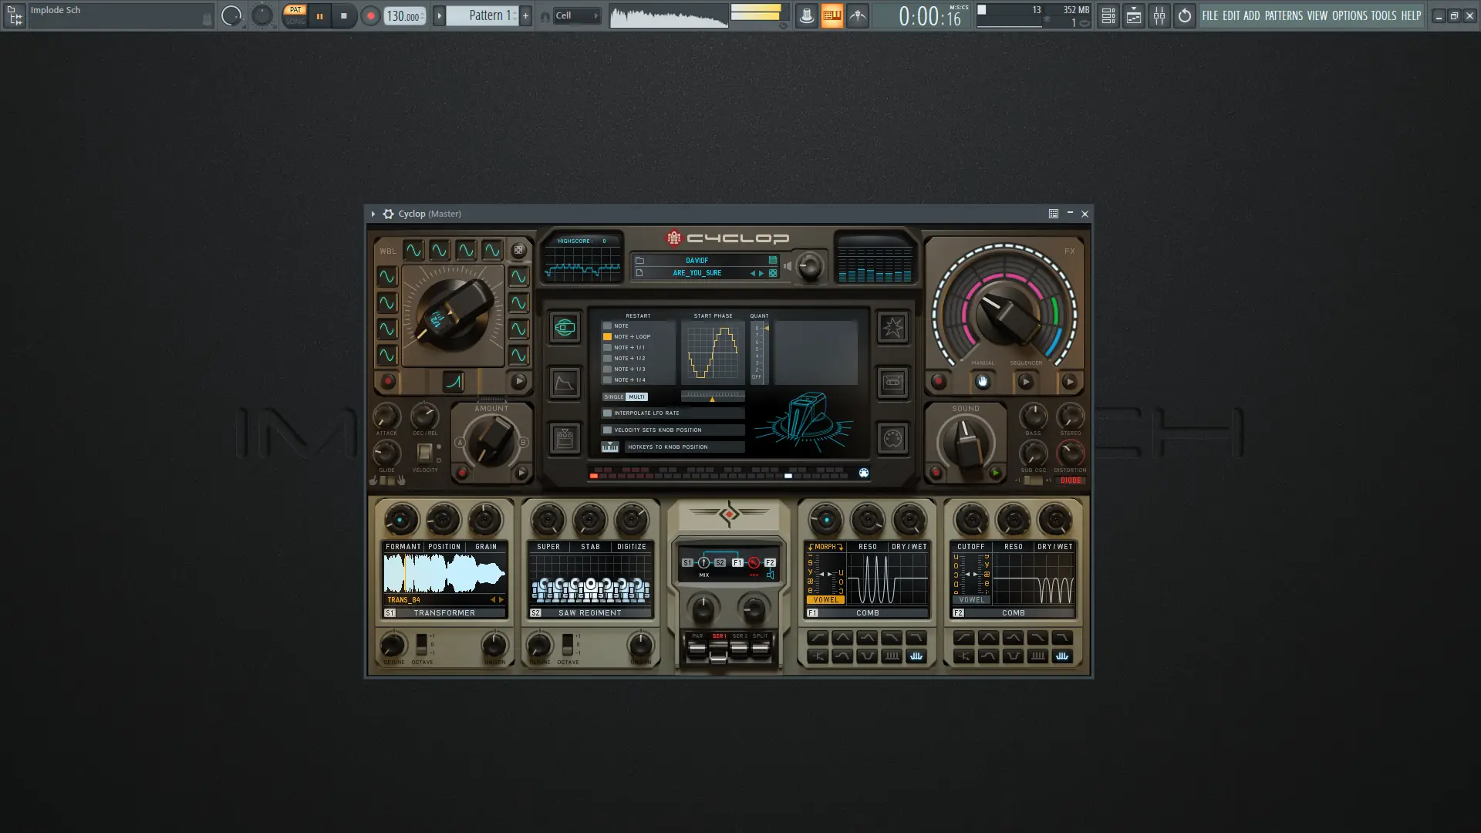Open the OPTIONS menu

click(1349, 15)
